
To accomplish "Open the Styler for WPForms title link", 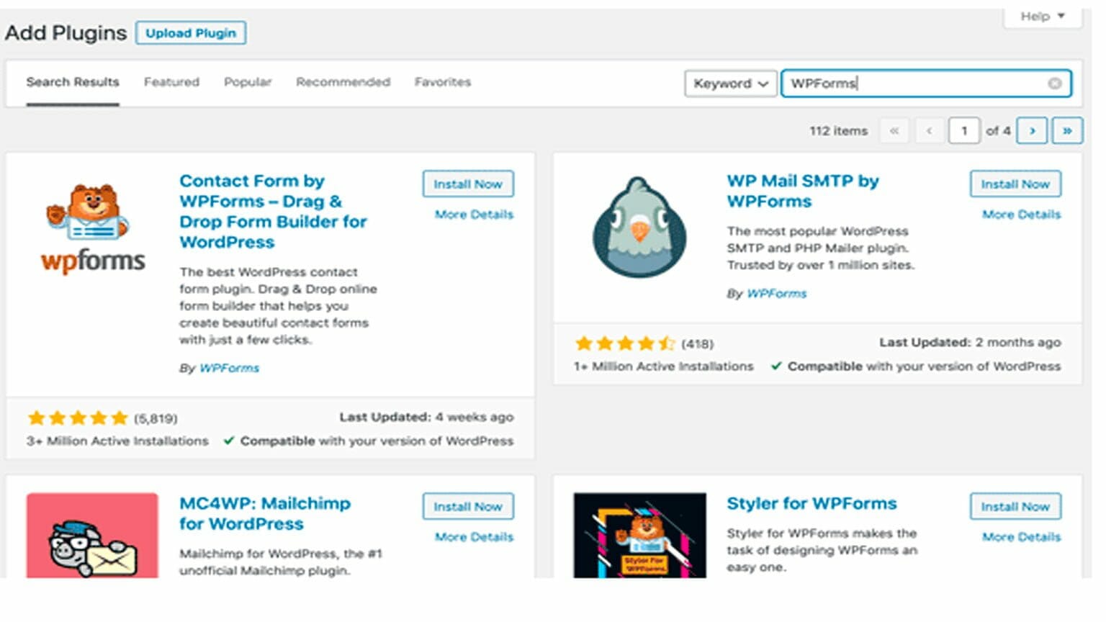I will [x=811, y=504].
